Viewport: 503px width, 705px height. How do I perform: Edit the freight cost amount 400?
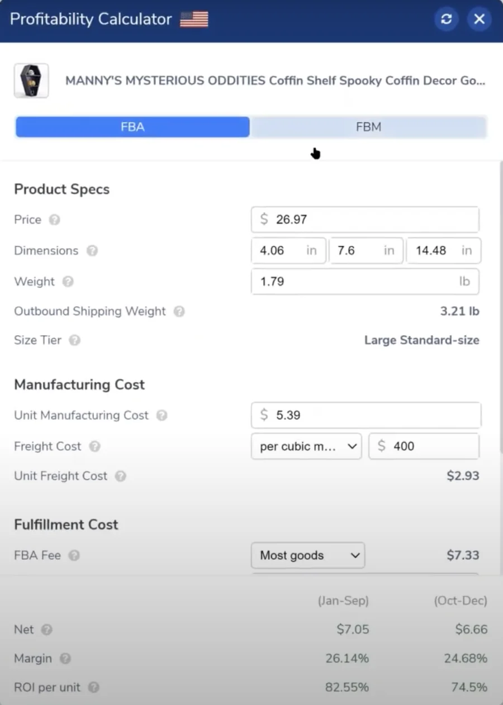point(424,446)
